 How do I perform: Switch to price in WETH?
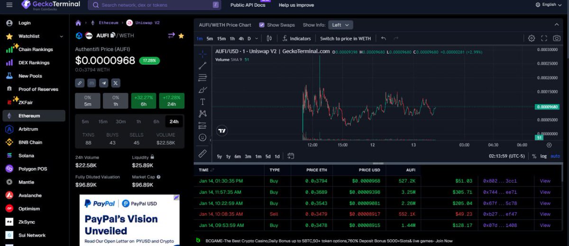(x=345, y=38)
